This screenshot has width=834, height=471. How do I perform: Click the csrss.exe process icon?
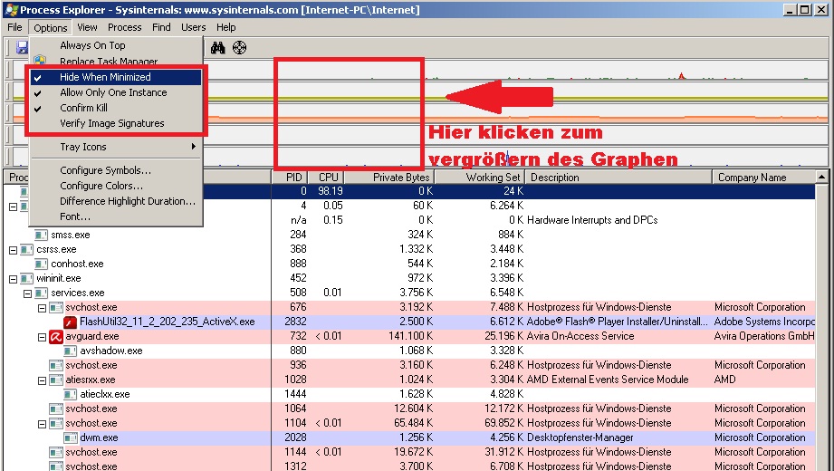pos(26,249)
